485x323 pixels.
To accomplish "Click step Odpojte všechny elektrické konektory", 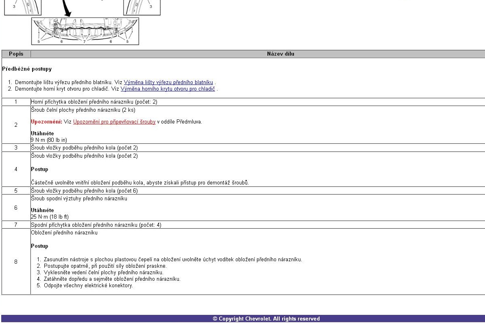I will tap(88, 285).
